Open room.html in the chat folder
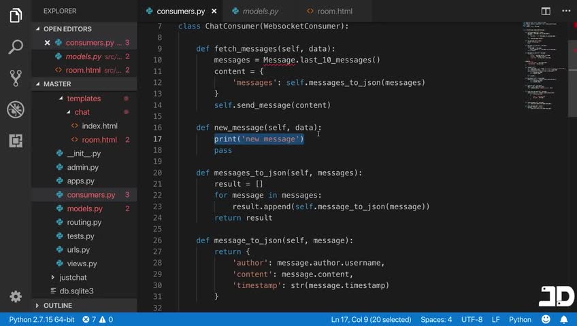This screenshot has height=326, width=577. [x=84, y=139]
